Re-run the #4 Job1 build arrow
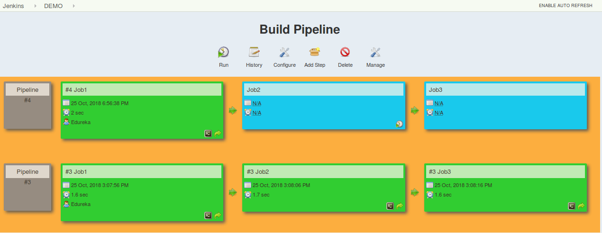 [218, 134]
